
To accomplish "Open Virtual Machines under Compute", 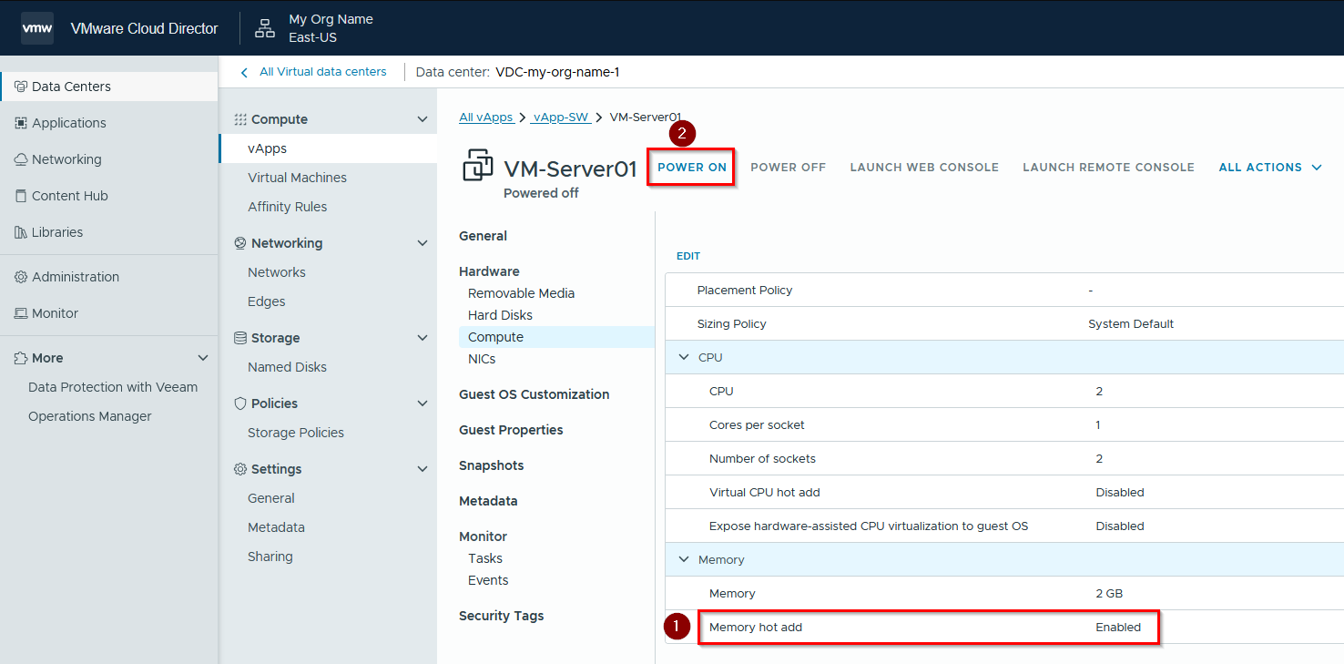I will [297, 178].
